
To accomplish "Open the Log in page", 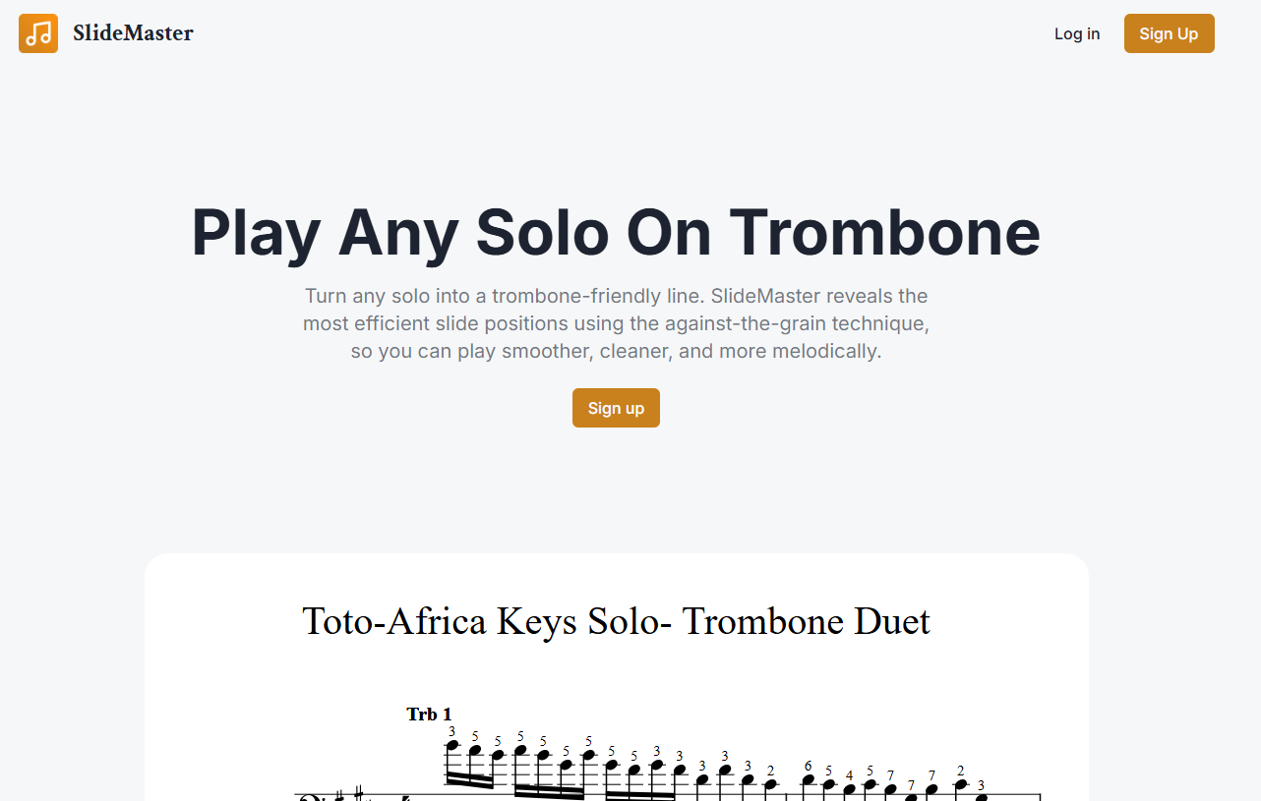I will tap(1077, 33).
